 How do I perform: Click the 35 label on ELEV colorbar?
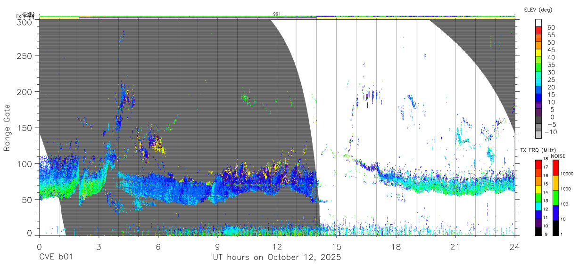551,65
